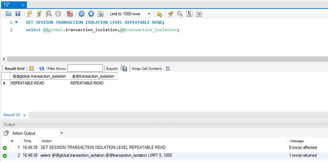
Task: Click the Time column header in output
Action: (27, 141)
